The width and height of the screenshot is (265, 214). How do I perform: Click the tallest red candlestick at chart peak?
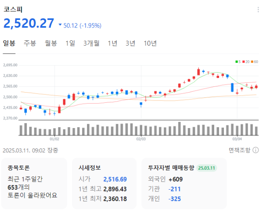[x=199, y=72]
